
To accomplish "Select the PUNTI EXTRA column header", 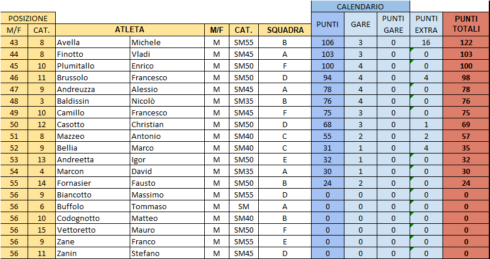I will pos(426,24).
